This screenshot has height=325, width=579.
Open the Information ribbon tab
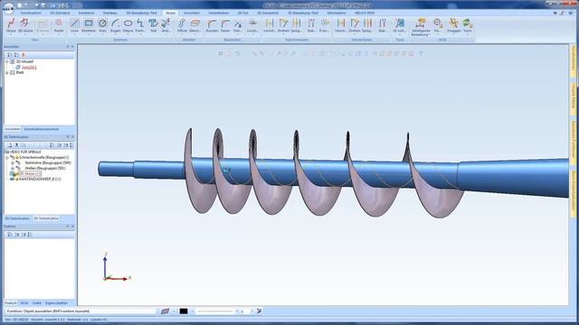[x=337, y=13]
